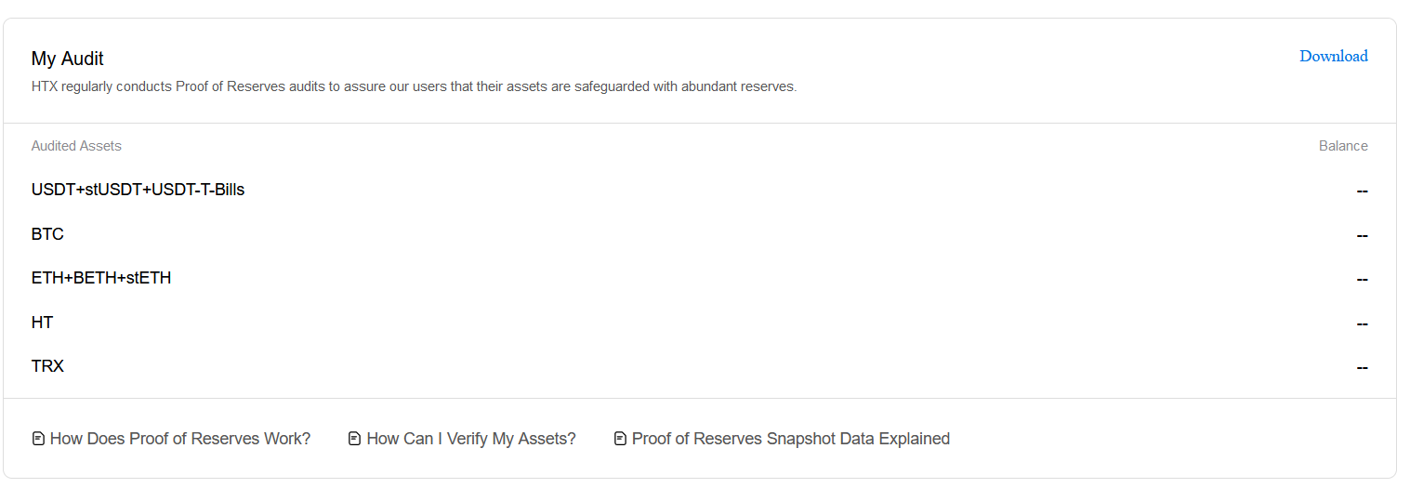Click the balance value in the TRX row

click(1362, 367)
